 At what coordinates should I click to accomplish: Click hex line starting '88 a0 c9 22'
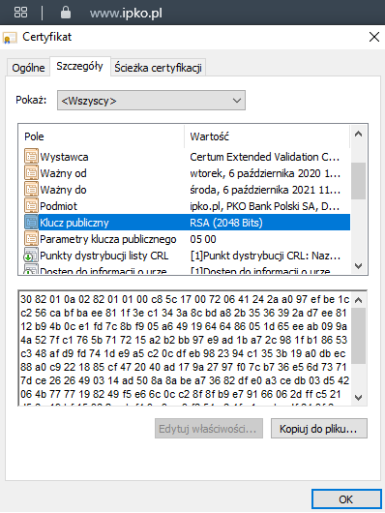[x=183, y=367]
